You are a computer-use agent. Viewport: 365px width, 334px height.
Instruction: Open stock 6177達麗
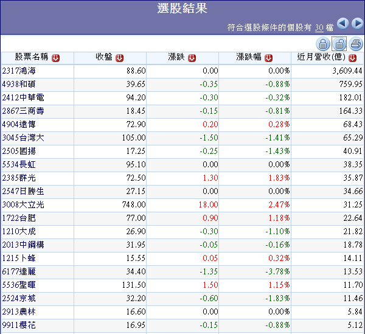coord(19,271)
